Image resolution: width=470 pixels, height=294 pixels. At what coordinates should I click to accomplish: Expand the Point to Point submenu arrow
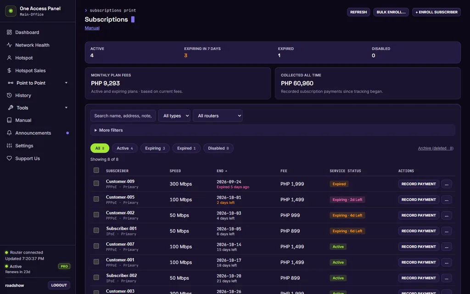point(66,83)
